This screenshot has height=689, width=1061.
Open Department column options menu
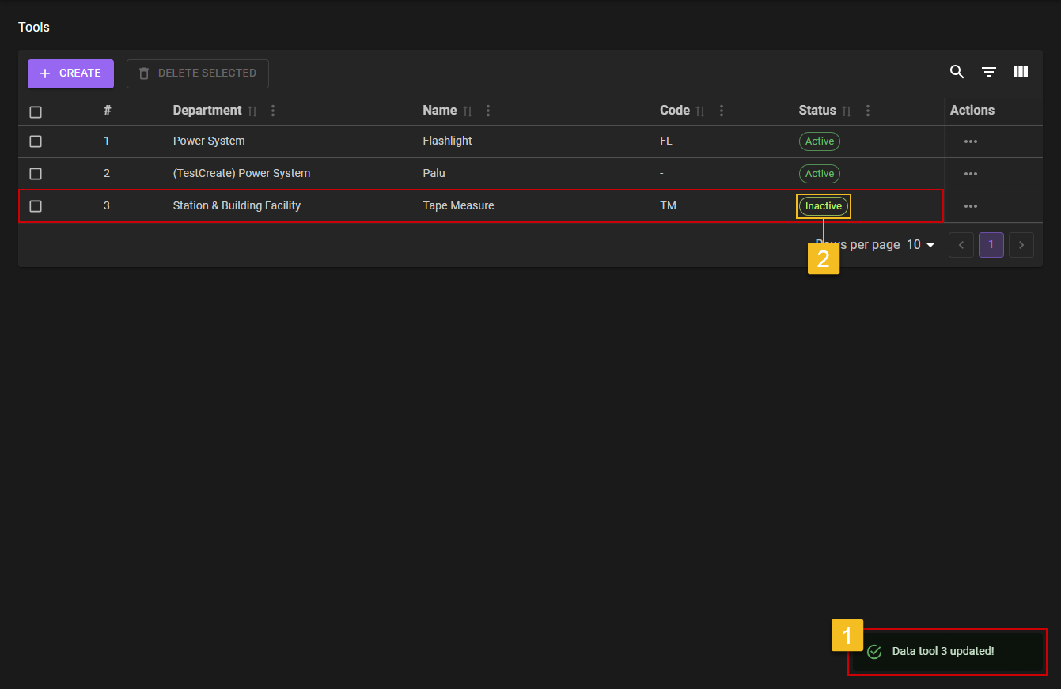click(273, 111)
